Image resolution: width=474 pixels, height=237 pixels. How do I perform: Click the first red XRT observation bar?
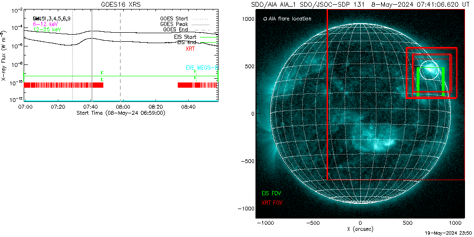(x=64, y=85)
